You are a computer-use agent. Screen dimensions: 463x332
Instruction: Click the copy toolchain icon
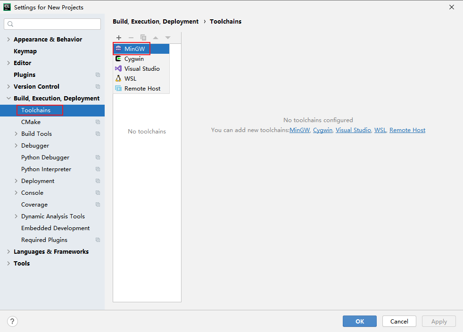pos(143,38)
